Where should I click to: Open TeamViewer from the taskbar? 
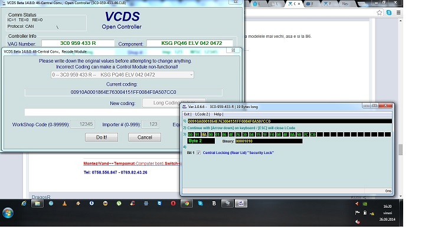[x=159, y=203]
